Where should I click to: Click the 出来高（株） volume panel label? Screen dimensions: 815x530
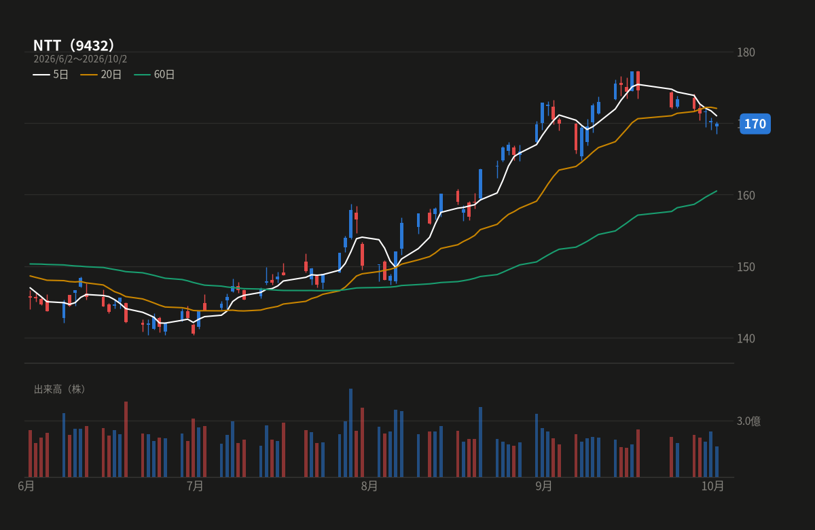click(60, 389)
